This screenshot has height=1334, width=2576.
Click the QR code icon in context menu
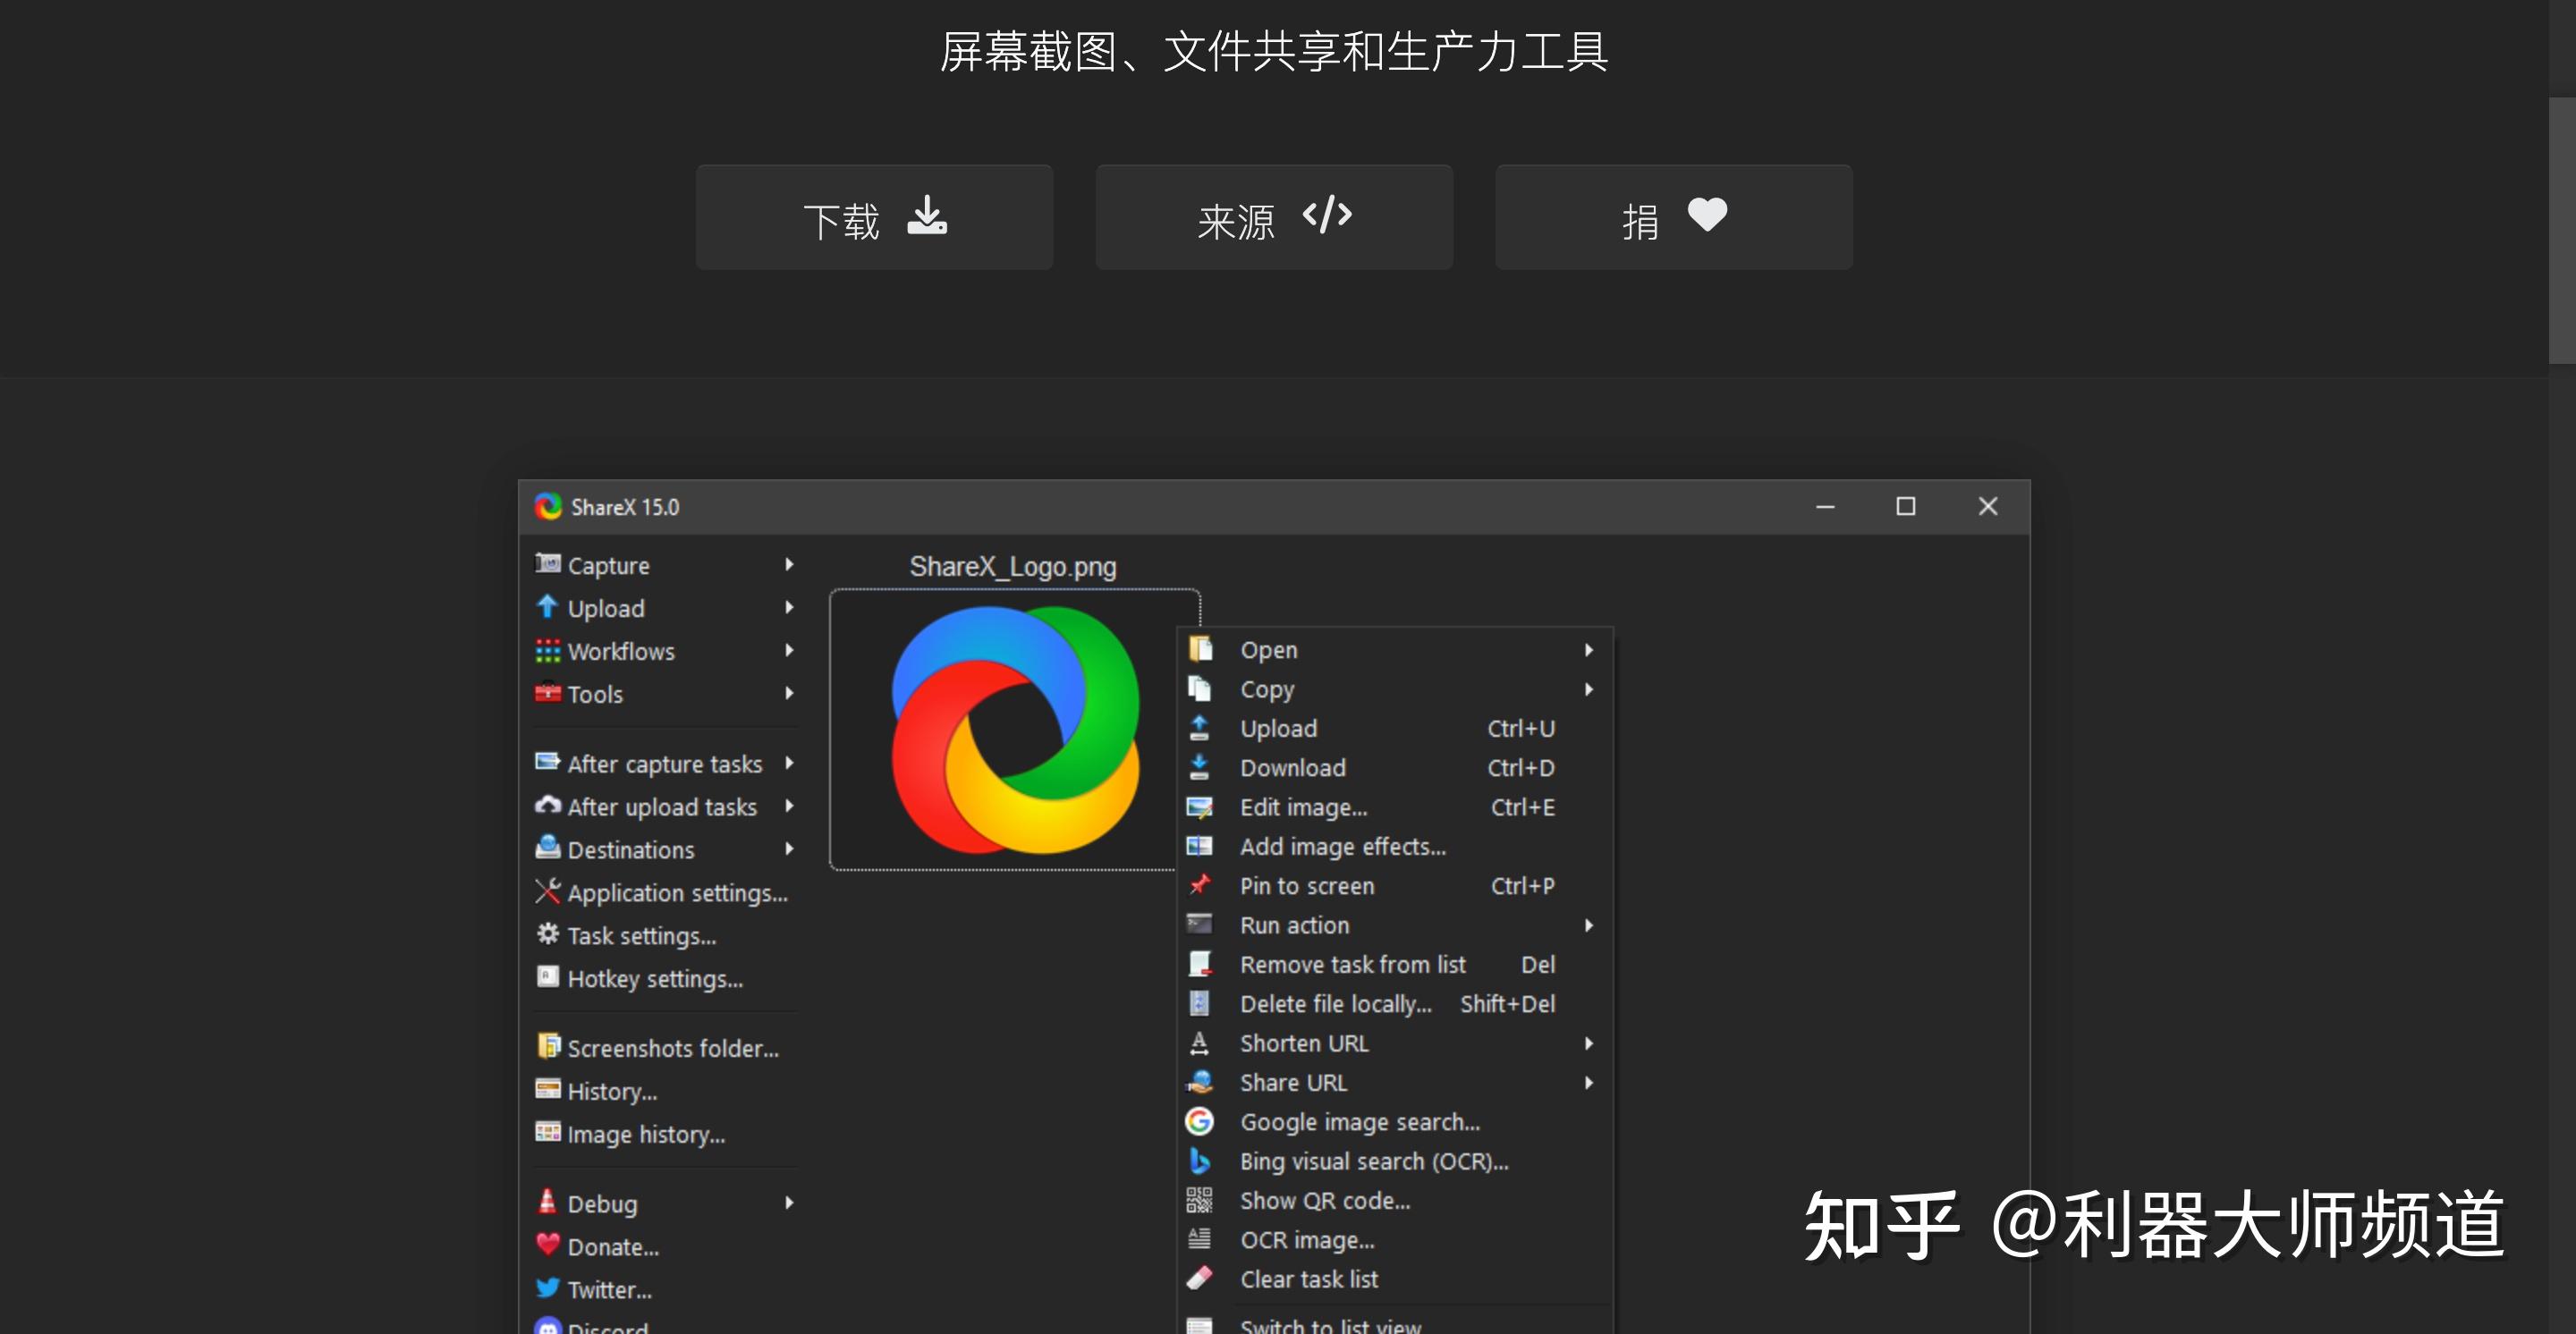tap(1200, 1200)
